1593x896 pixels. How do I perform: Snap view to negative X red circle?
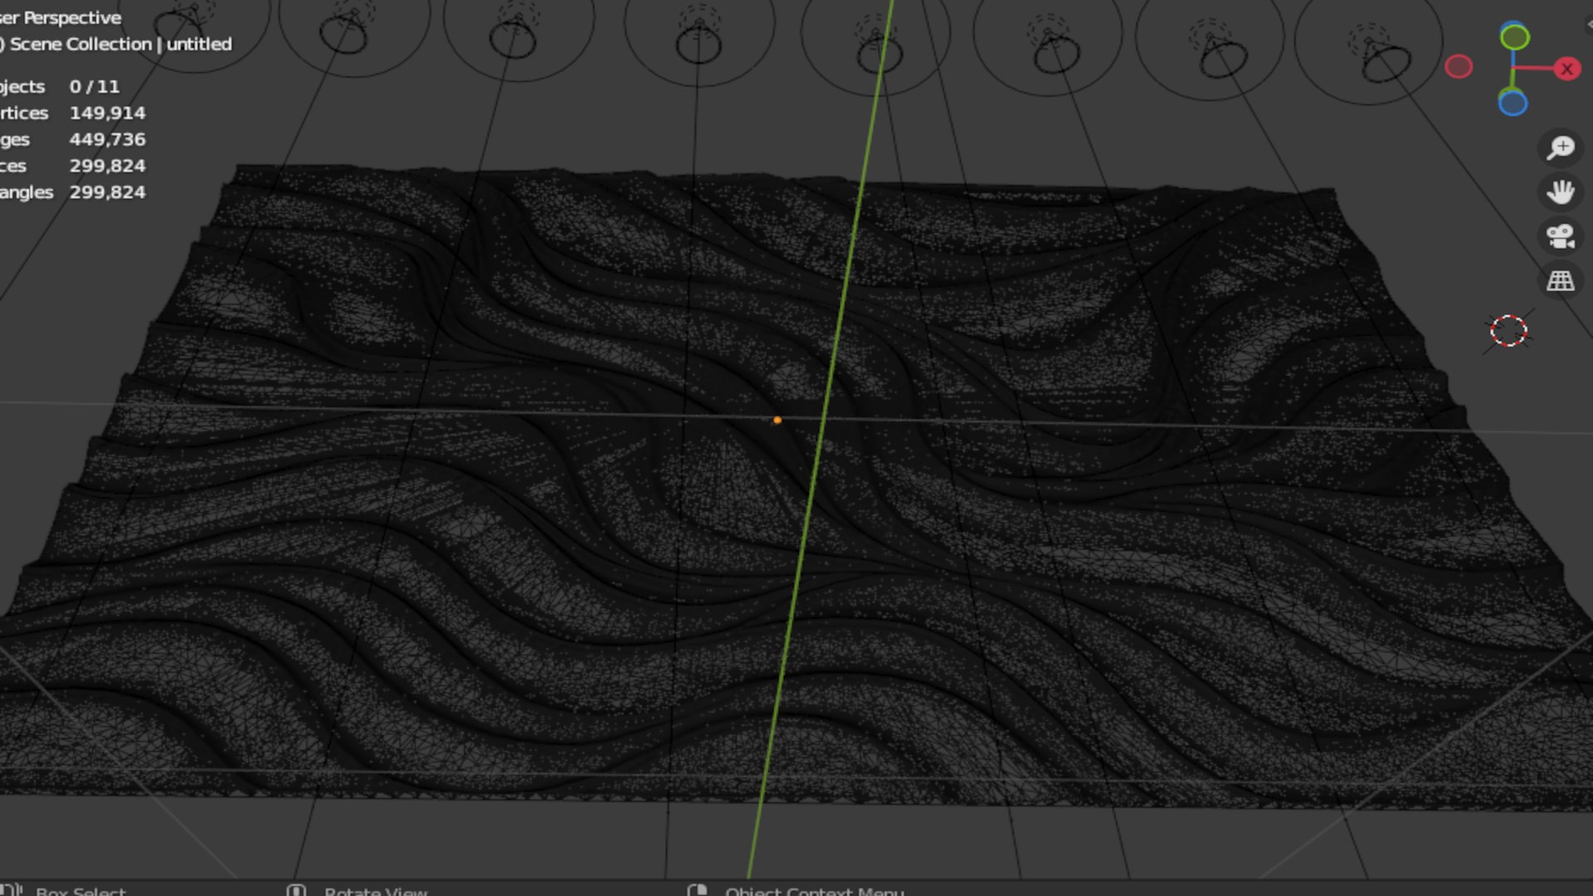[x=1459, y=67]
